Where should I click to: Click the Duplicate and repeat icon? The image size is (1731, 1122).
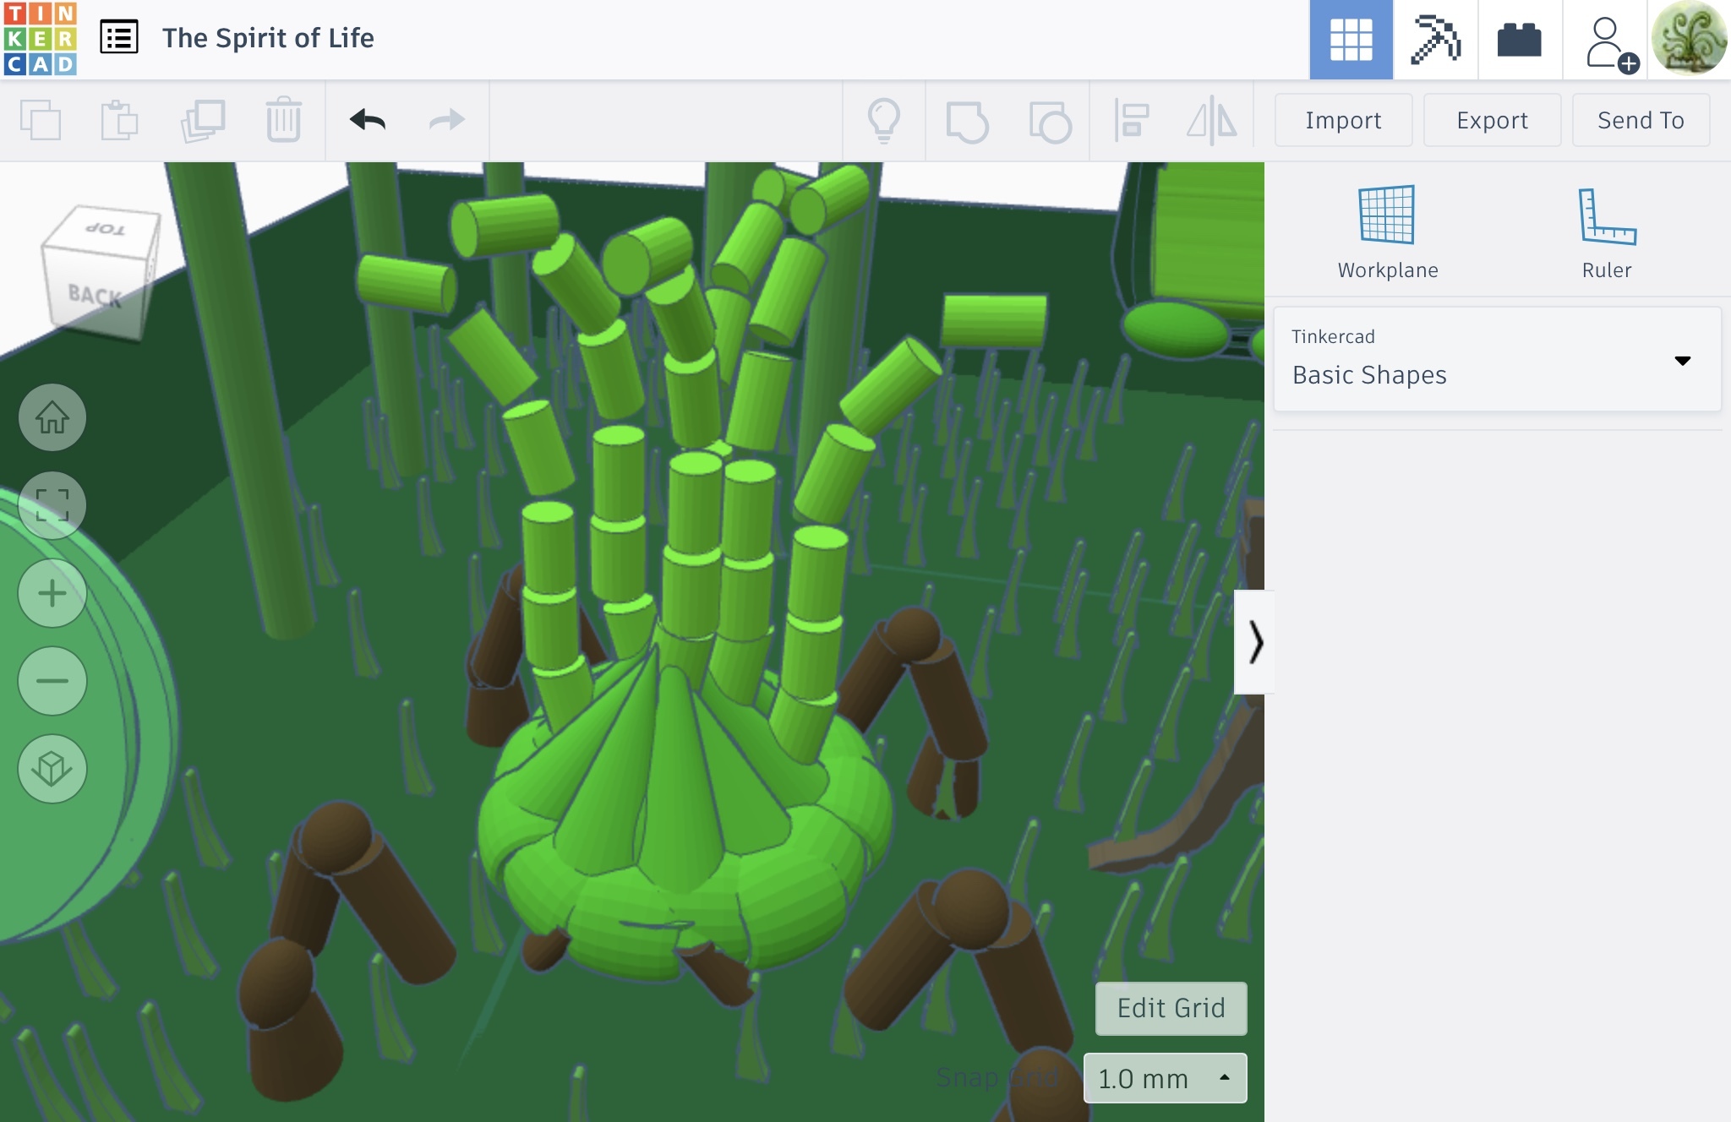(x=203, y=120)
